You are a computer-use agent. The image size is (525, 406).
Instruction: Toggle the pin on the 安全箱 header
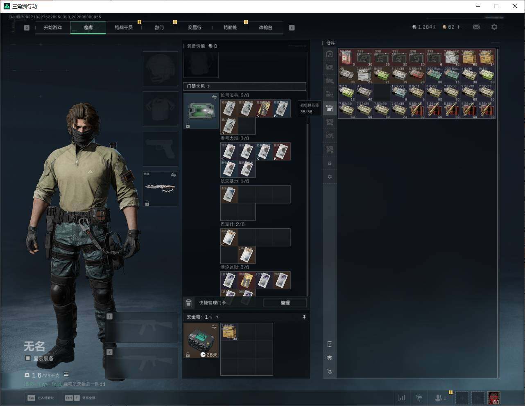304,317
